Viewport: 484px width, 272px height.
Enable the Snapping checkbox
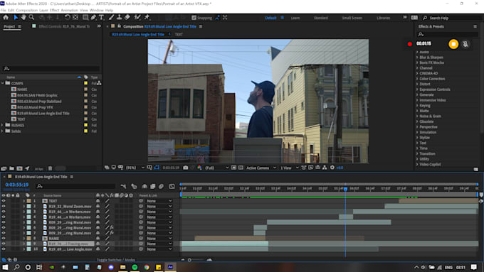[194, 18]
